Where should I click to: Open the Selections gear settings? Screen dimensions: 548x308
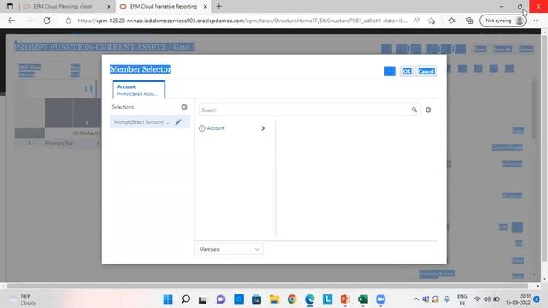click(x=184, y=107)
